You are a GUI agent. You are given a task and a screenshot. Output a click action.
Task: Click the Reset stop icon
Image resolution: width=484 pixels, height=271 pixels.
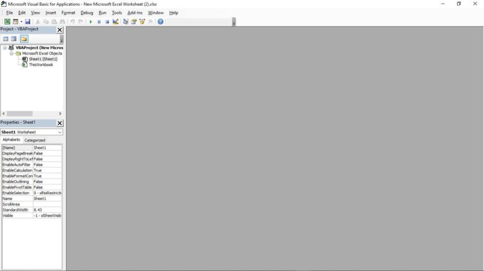click(107, 21)
